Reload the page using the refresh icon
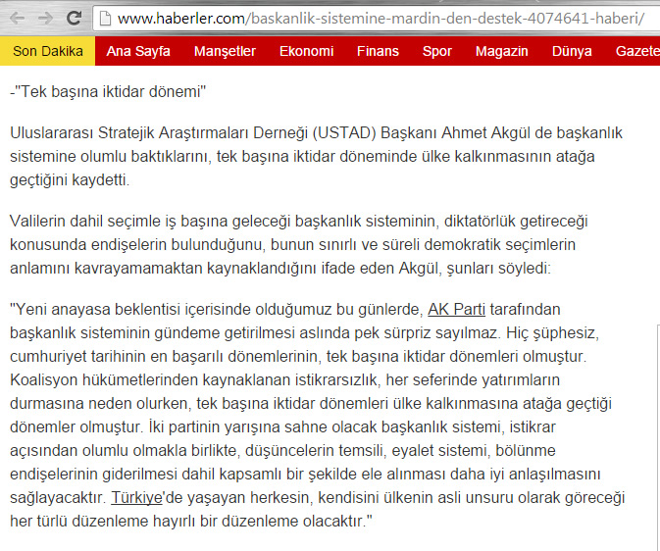Screen dimensions: 660x551 tap(75, 18)
